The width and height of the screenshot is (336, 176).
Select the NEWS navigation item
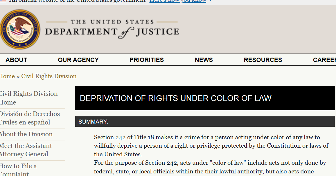pos(204,60)
